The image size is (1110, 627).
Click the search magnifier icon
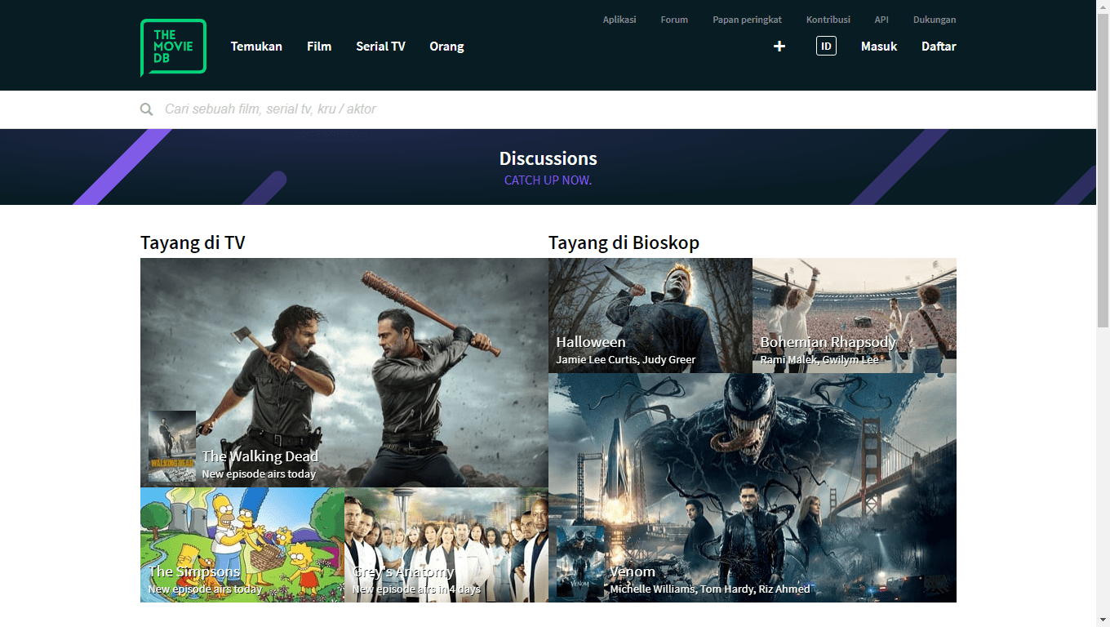(146, 109)
